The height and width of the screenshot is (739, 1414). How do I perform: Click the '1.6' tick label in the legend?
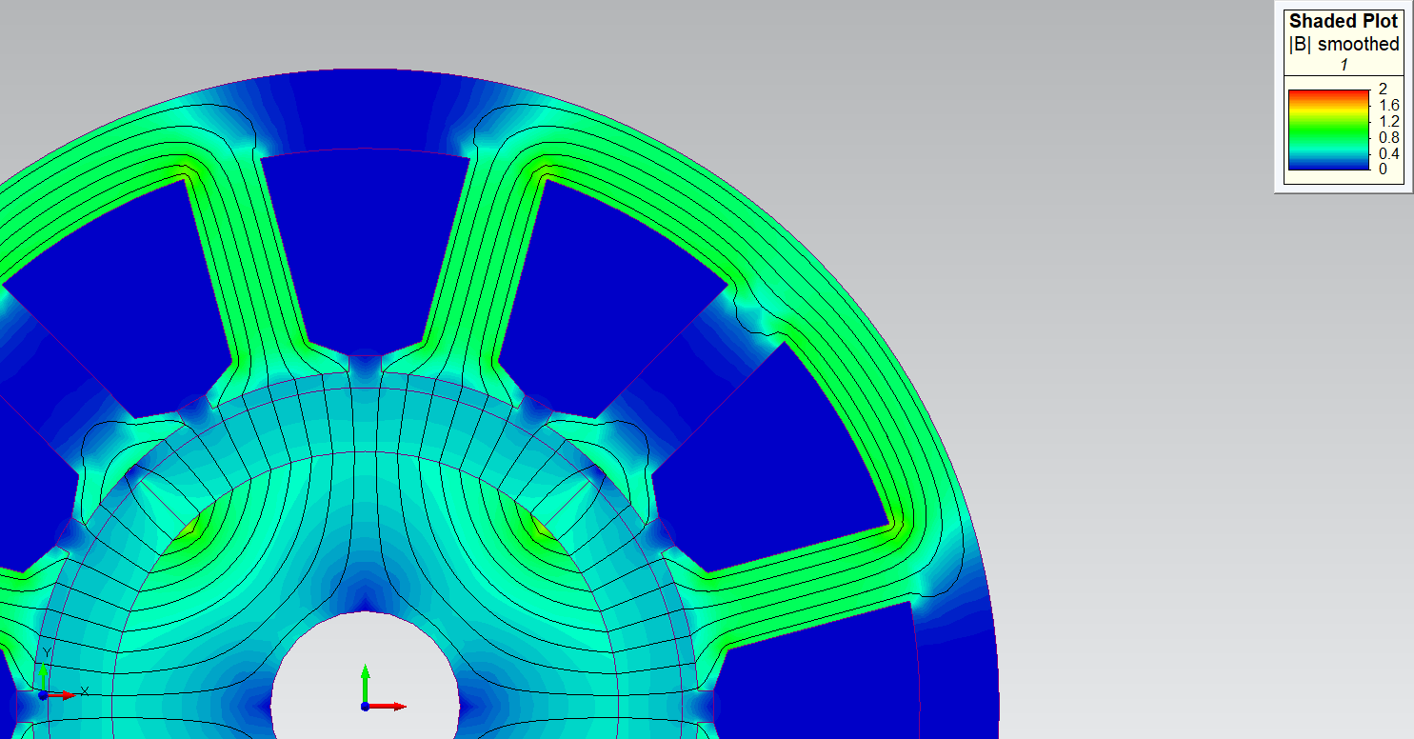(x=1388, y=105)
